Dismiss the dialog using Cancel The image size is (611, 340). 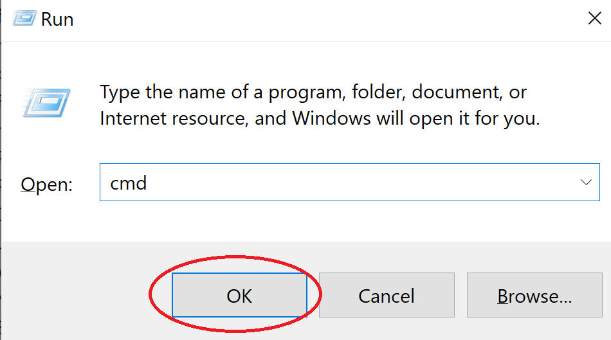coord(387,295)
